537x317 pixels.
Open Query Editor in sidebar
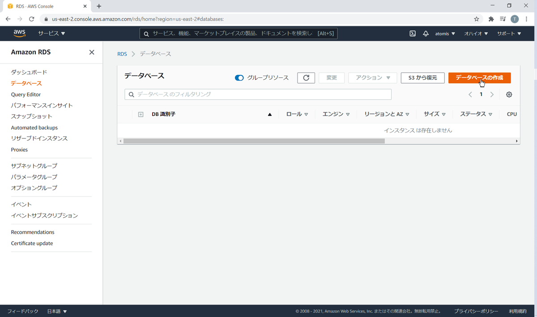[26, 94]
